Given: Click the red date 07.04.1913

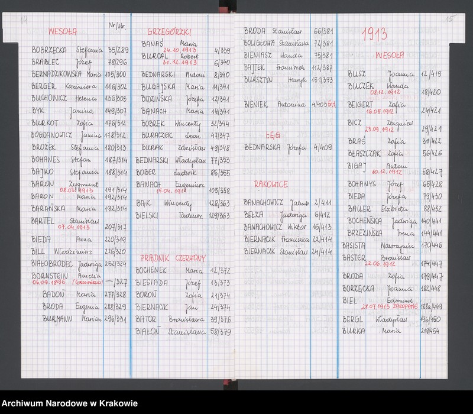Looking at the screenshot, I should point(74,227).
